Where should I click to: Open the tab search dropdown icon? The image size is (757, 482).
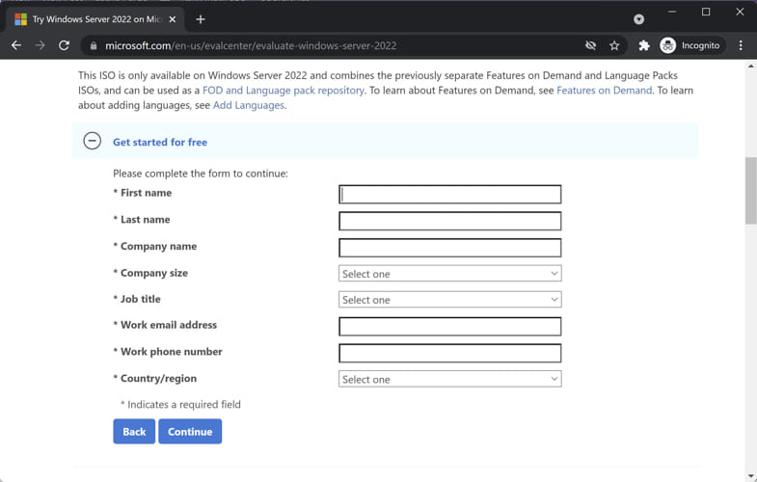[x=638, y=19]
